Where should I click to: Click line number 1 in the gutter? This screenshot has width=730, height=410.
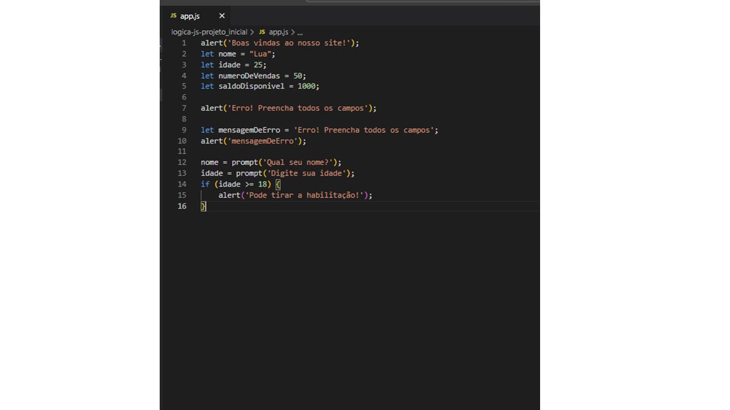184,43
